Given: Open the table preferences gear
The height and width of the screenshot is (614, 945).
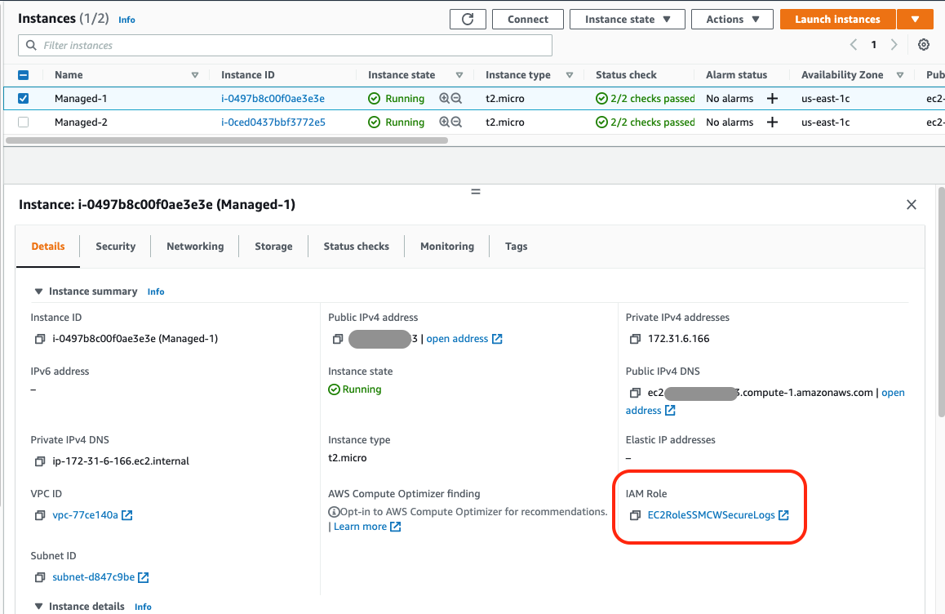Looking at the screenshot, I should click(923, 45).
